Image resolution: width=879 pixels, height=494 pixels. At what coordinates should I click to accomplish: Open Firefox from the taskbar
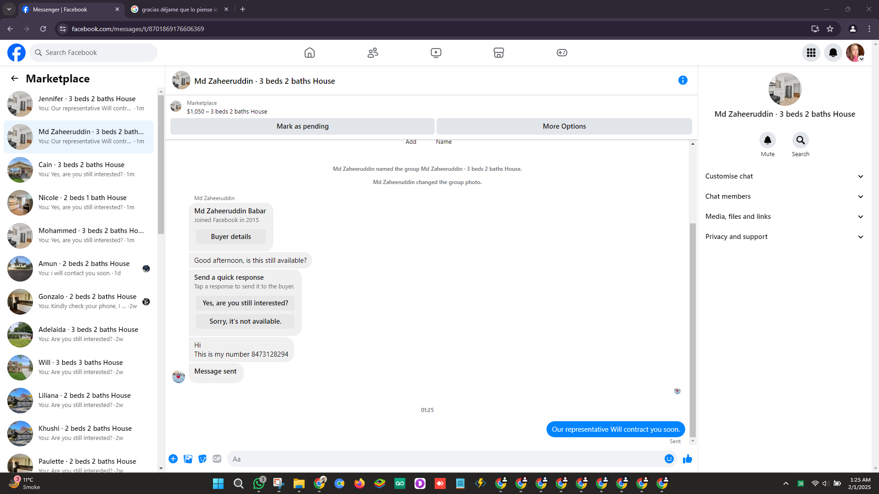coord(360,483)
